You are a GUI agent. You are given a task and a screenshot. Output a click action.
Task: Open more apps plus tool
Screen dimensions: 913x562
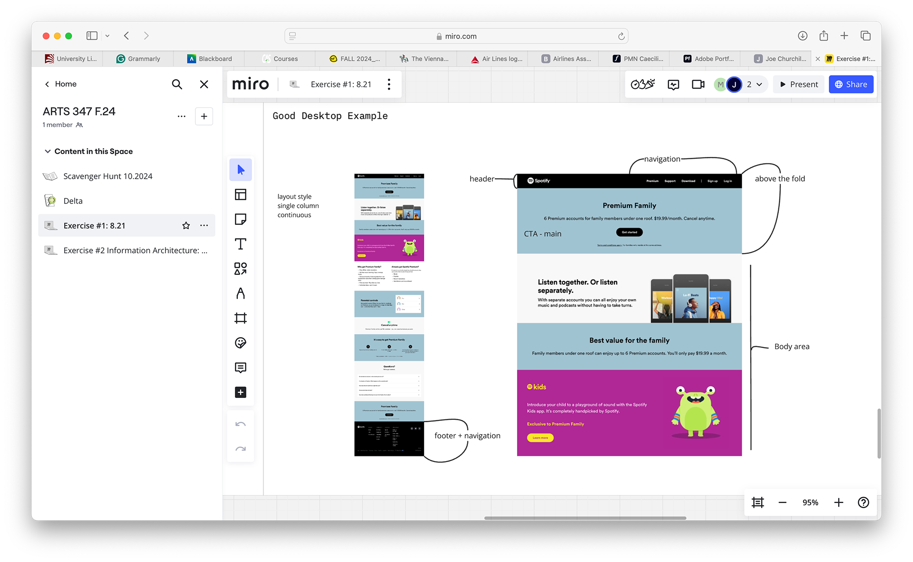pyautogui.click(x=241, y=392)
